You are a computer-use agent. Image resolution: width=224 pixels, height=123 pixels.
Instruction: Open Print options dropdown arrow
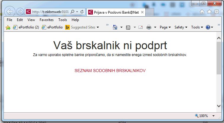(x=155, y=27)
